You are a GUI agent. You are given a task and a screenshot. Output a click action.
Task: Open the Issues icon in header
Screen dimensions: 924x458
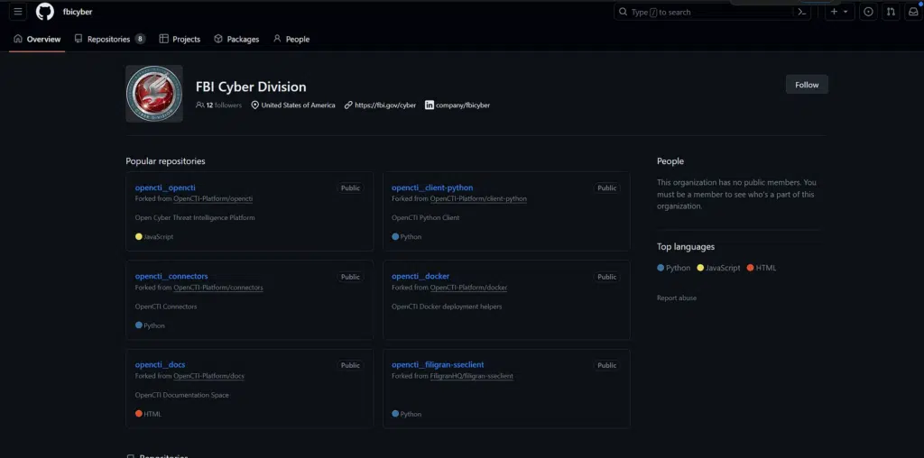pos(868,12)
